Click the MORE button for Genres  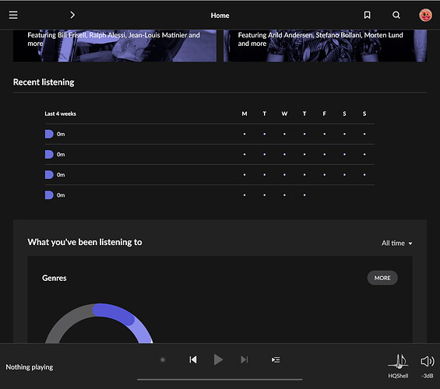(382, 278)
